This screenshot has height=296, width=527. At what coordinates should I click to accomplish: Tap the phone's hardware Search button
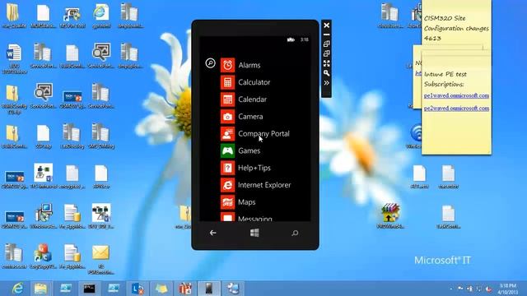point(295,233)
